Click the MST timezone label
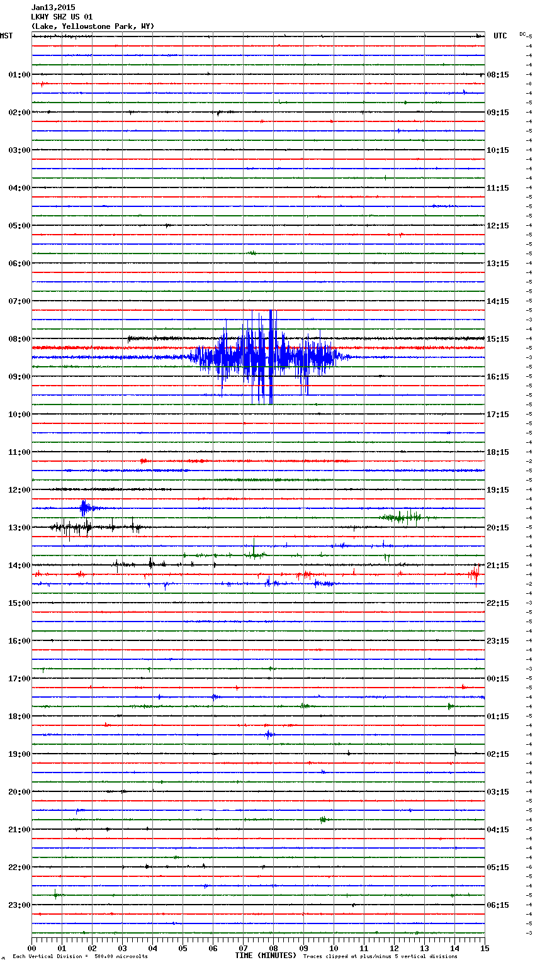This screenshot has width=535, height=965. pyautogui.click(x=6, y=36)
